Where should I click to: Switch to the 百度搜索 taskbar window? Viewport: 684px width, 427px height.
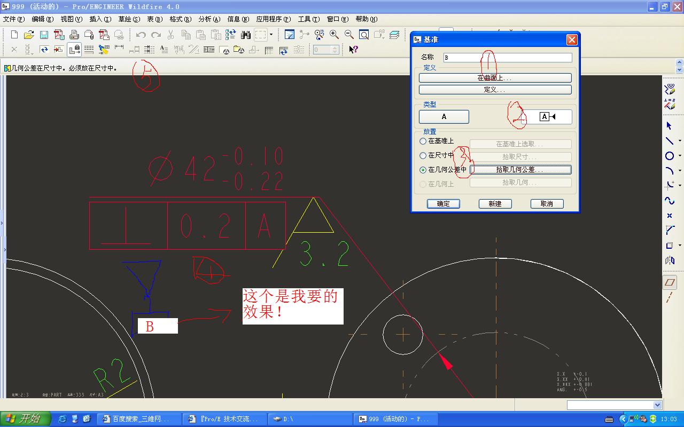coord(140,419)
